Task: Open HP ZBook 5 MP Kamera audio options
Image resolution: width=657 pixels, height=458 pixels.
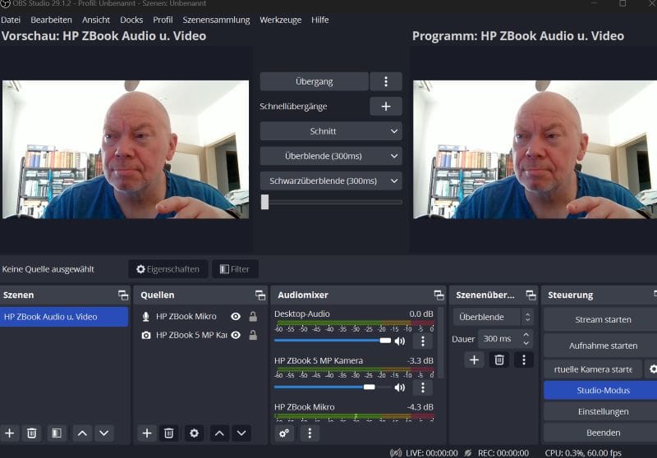Action: pos(423,387)
